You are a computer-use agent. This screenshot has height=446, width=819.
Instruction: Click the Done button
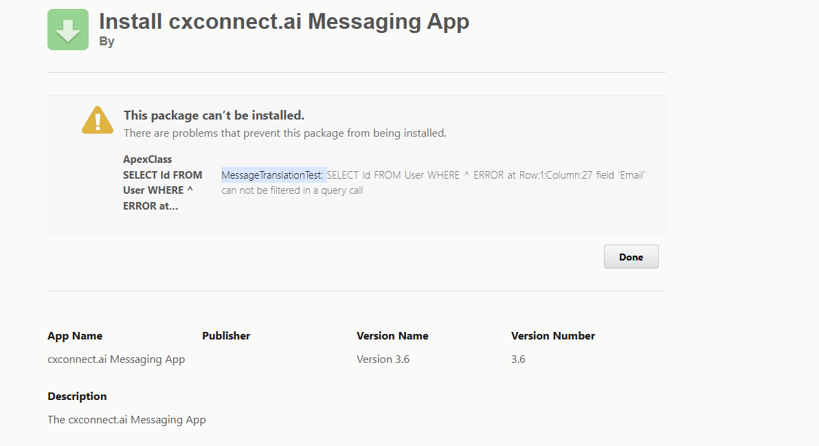pyautogui.click(x=631, y=256)
